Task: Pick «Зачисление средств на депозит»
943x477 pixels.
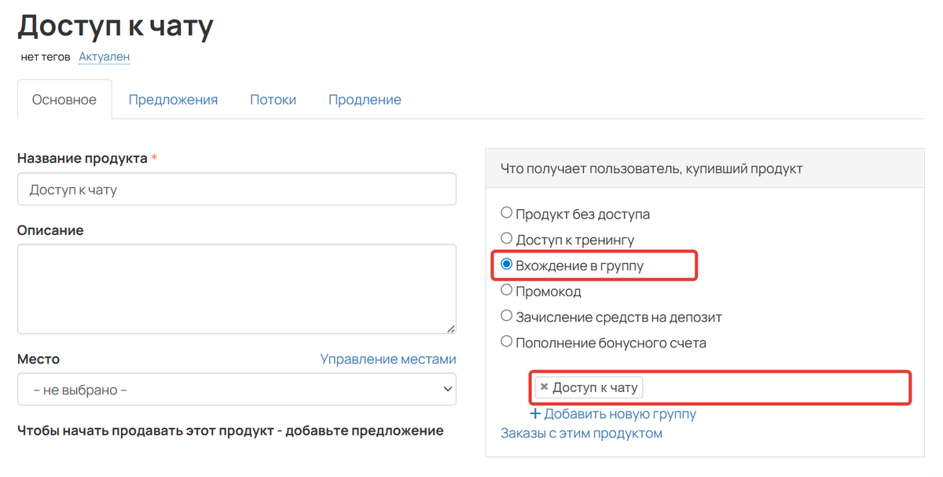Action: tap(506, 316)
